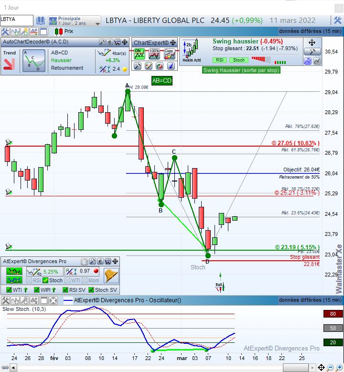Click Divergences Pro chart display icon
344x372 pixels.
point(108,262)
